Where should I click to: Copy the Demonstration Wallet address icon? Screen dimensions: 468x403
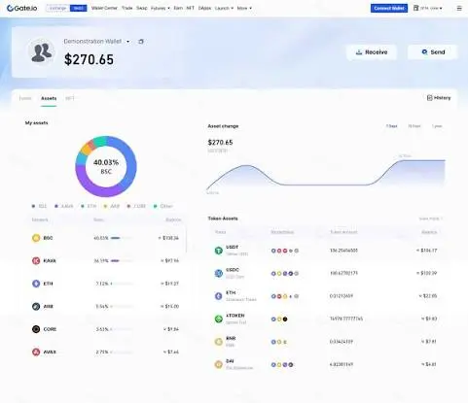(x=141, y=42)
